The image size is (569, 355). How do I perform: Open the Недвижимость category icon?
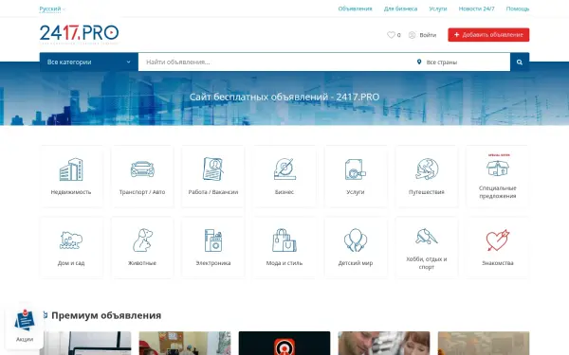click(71, 169)
